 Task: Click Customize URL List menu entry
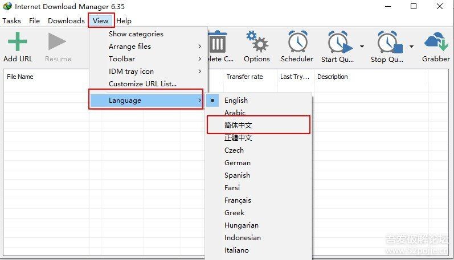point(142,84)
